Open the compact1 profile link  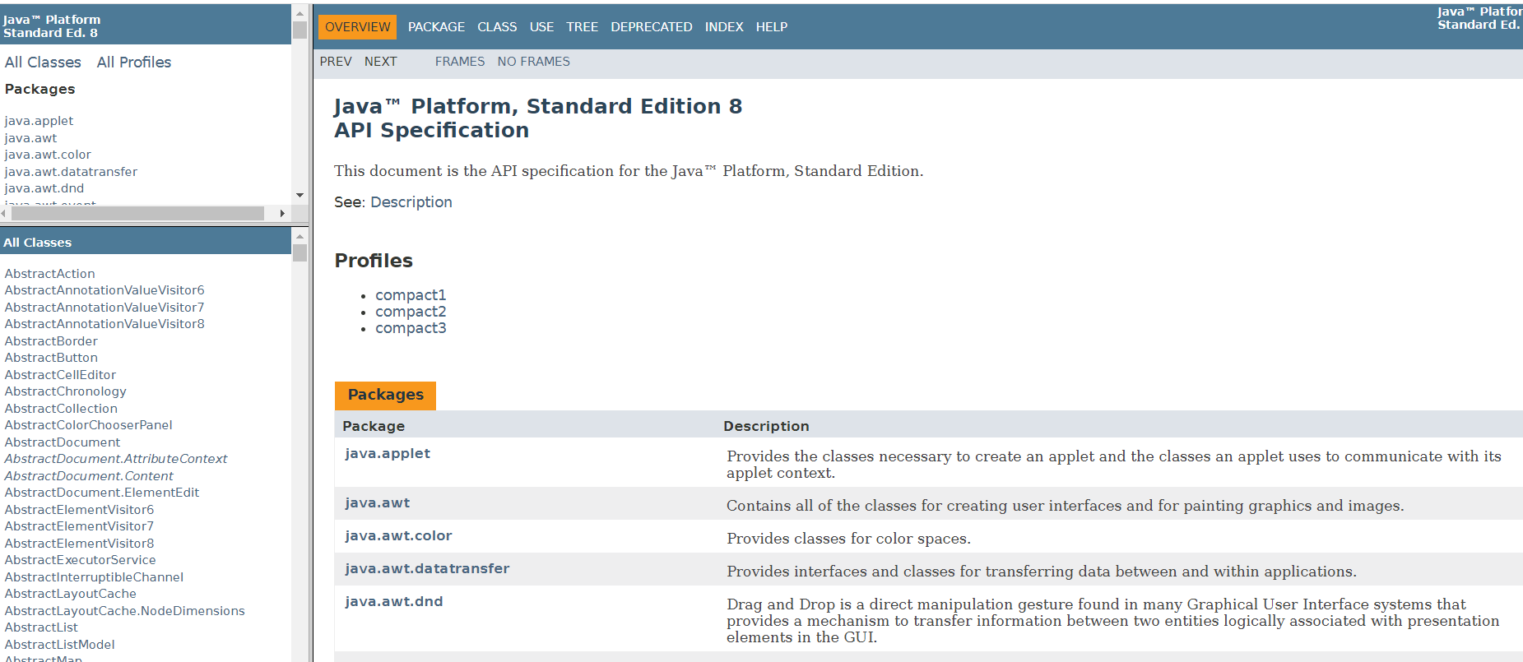[x=411, y=295]
